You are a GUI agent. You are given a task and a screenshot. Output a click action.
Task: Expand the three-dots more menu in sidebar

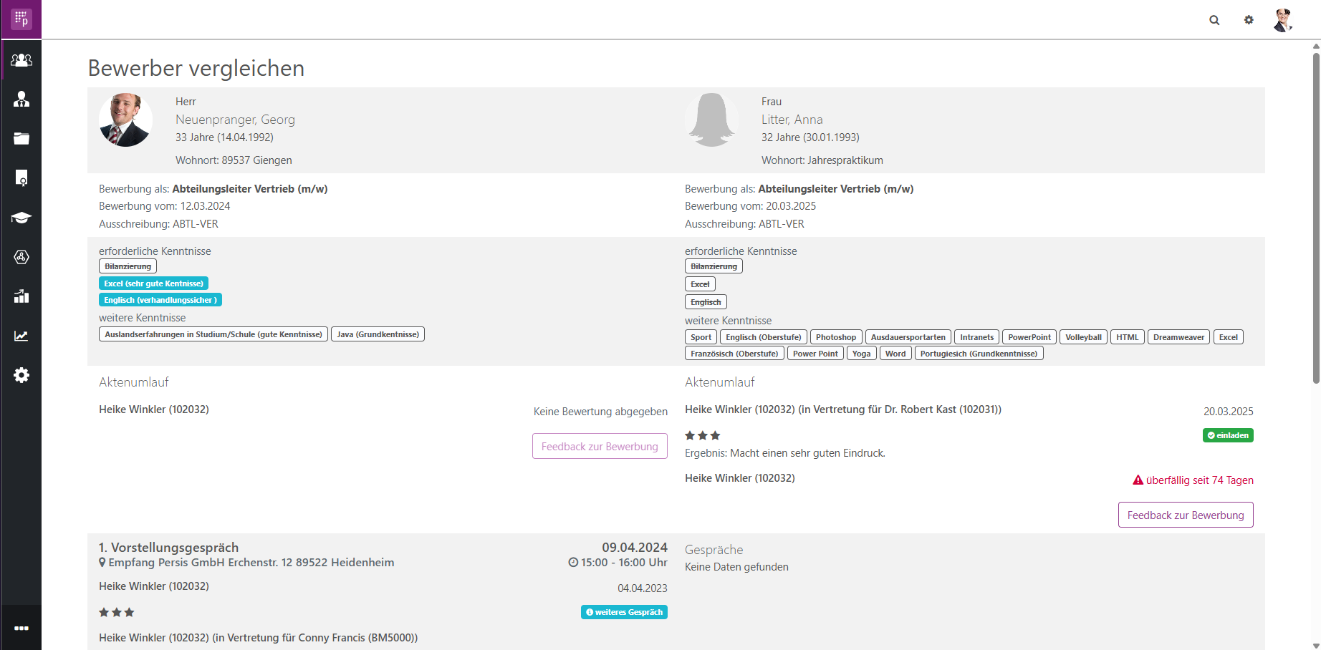click(x=21, y=628)
